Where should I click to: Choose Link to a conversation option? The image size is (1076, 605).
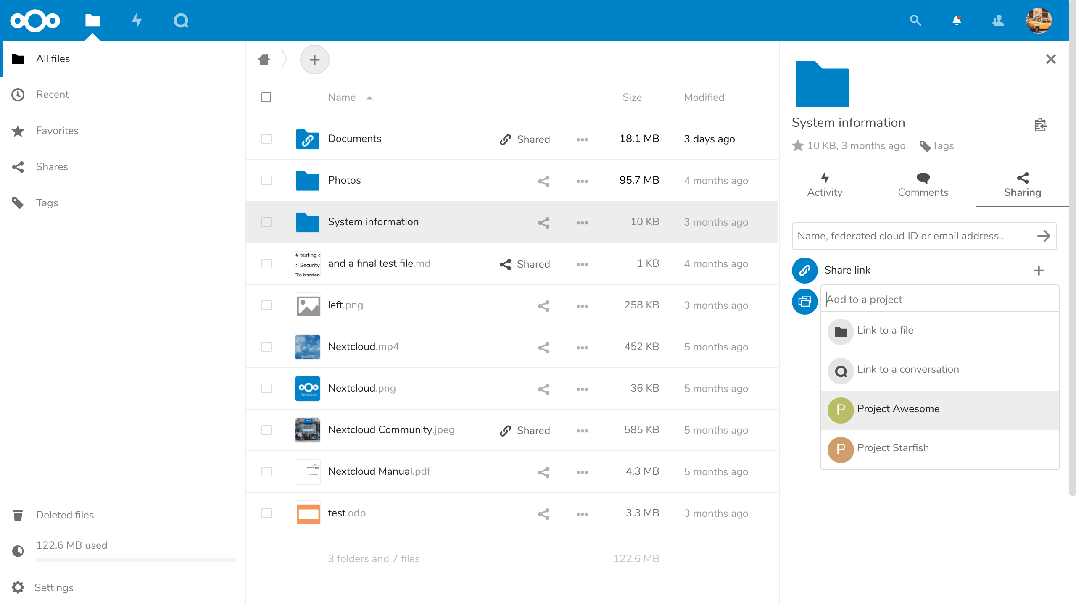pos(940,370)
